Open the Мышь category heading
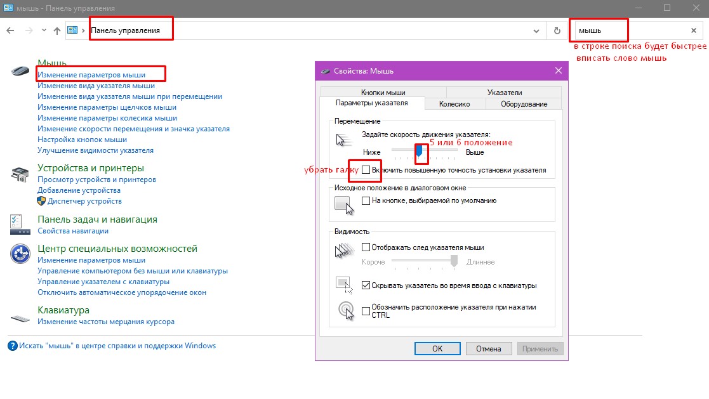Screen dimensions: 709x399 point(52,63)
